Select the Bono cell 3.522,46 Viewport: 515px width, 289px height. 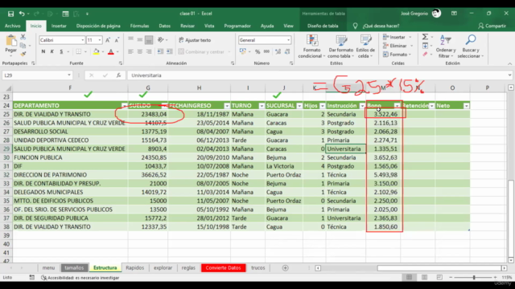tap(384, 114)
